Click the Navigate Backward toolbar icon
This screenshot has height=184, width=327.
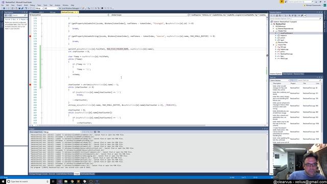pos(4,8)
